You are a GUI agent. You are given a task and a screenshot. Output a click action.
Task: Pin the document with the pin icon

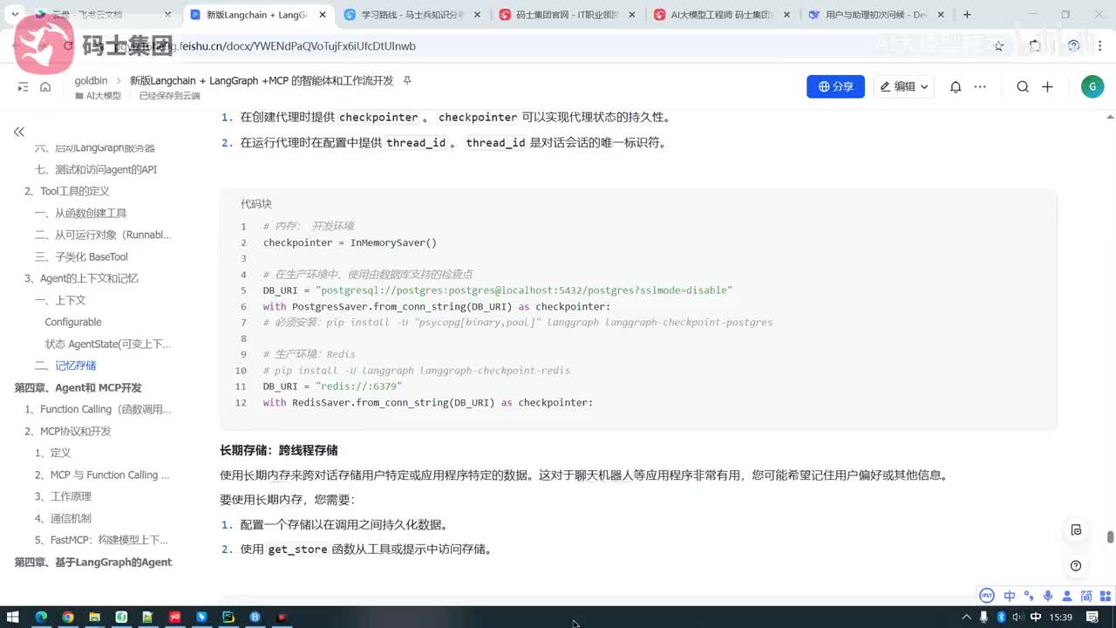click(407, 80)
